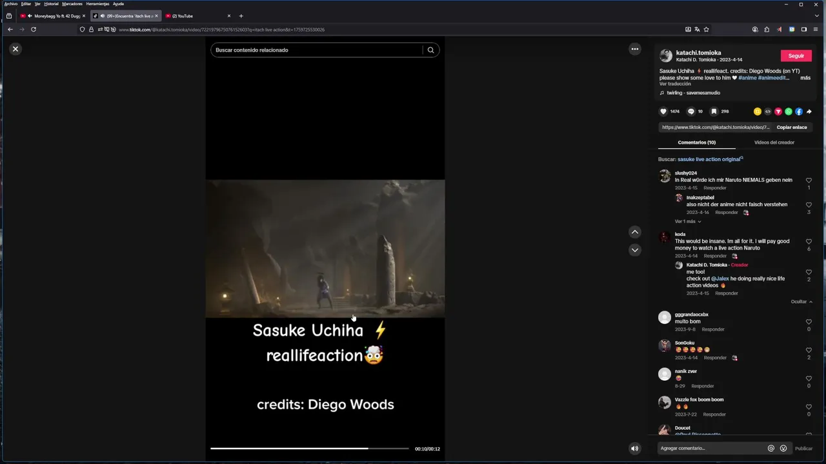Click the @Jalex mention link
The width and height of the screenshot is (826, 464).
tap(720, 279)
